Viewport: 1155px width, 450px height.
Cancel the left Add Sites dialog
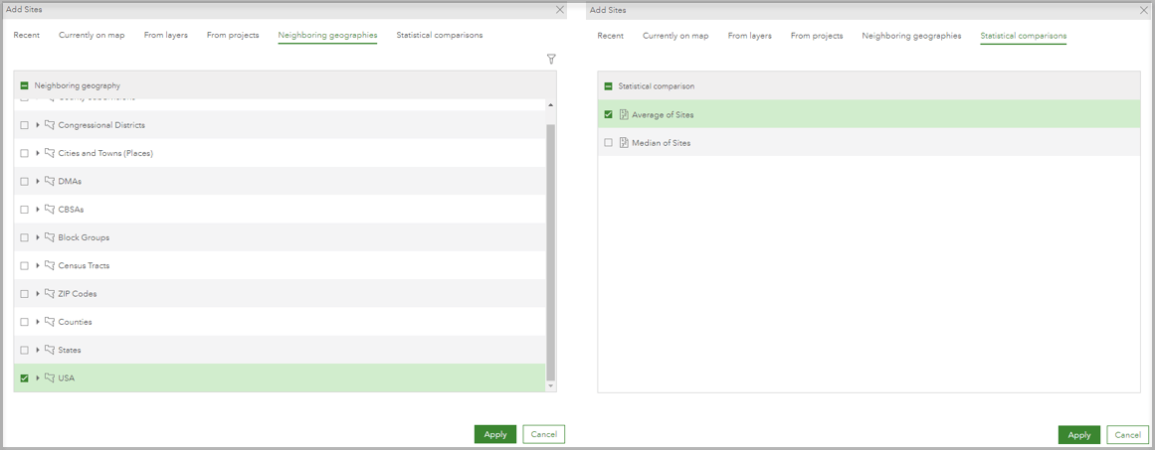(x=543, y=434)
